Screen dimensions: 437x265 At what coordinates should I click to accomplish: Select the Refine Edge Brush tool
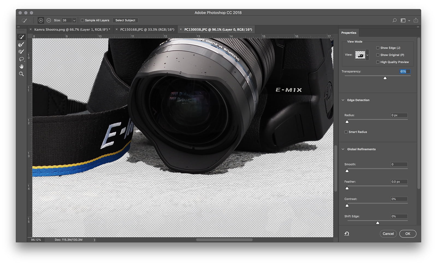21,44
